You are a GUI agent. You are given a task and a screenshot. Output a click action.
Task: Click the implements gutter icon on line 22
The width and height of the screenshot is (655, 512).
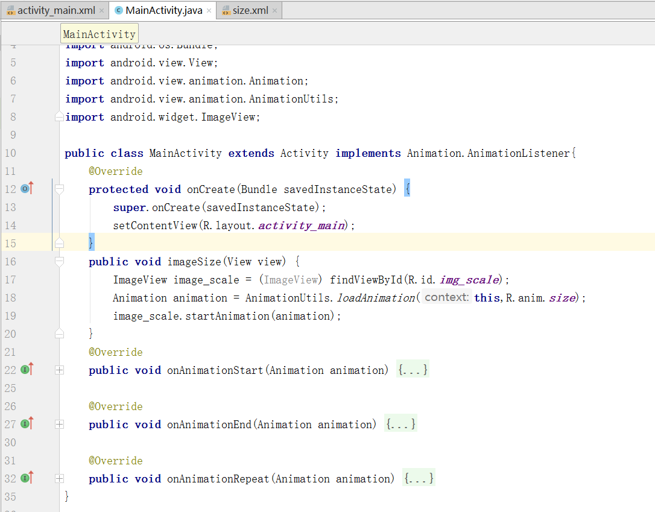[x=27, y=370]
